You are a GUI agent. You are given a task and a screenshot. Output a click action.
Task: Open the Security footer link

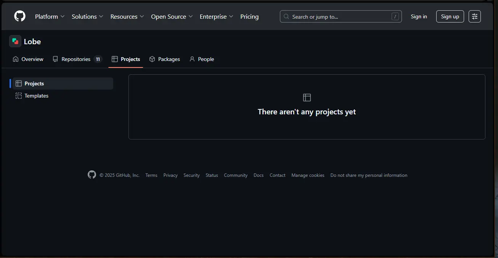coord(191,175)
